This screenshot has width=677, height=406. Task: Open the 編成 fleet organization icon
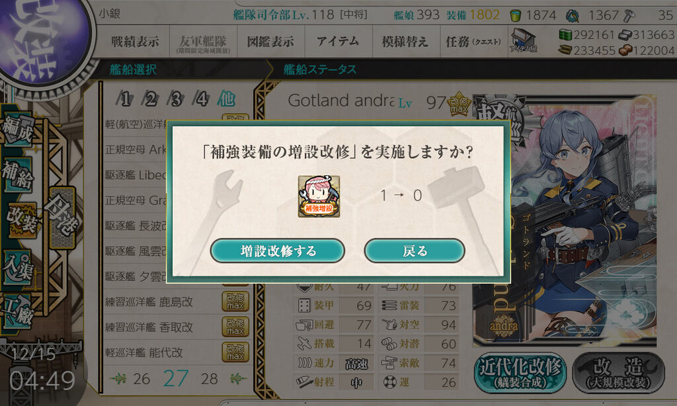tap(18, 130)
